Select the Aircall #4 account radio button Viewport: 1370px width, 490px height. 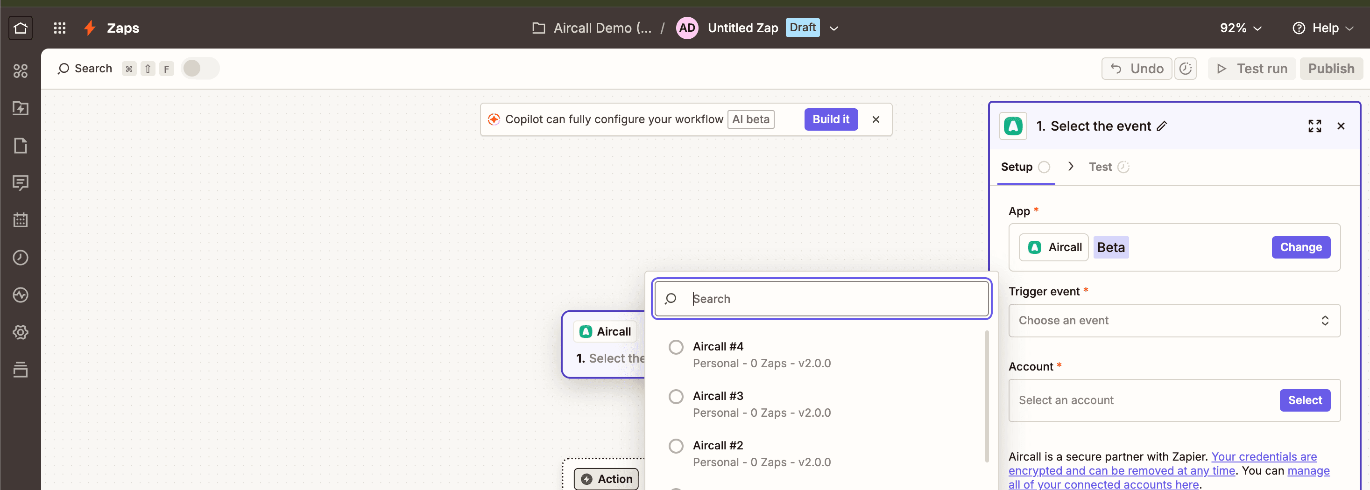click(676, 347)
